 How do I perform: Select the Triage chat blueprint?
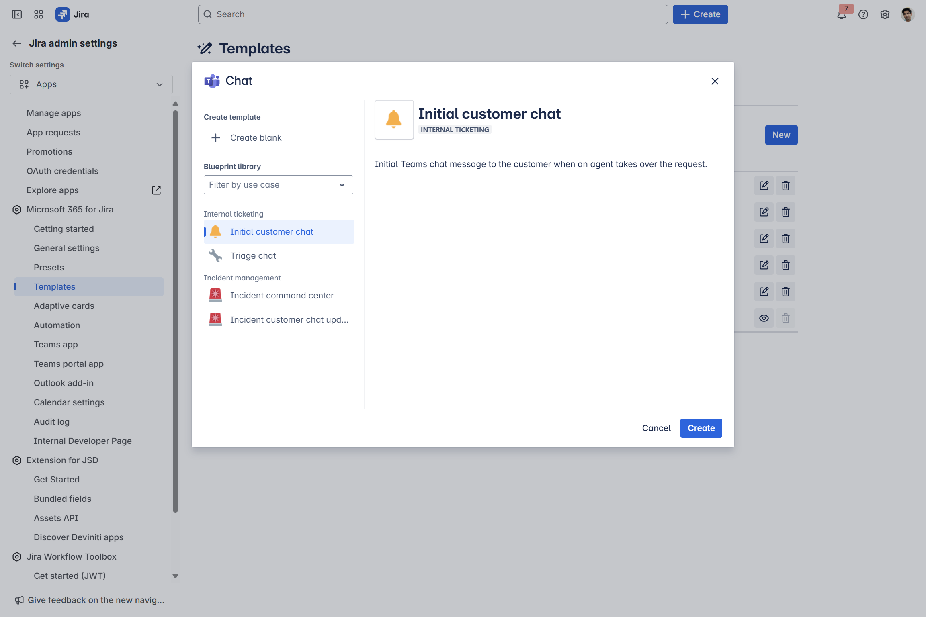tap(253, 256)
